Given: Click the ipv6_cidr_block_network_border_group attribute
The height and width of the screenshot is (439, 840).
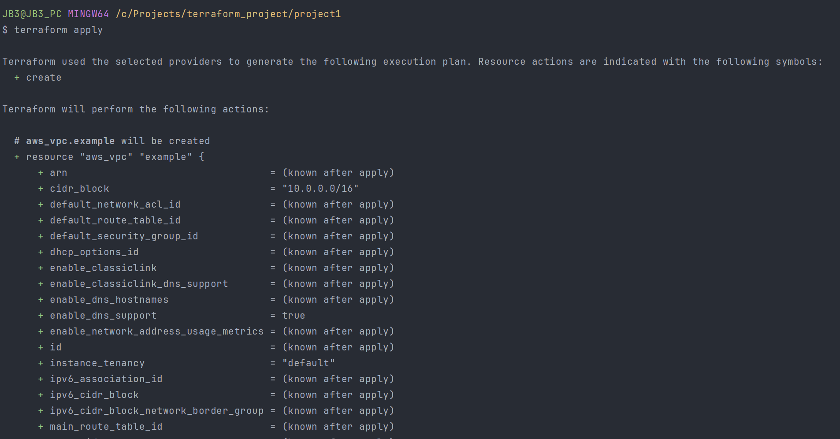Looking at the screenshot, I should (x=157, y=411).
